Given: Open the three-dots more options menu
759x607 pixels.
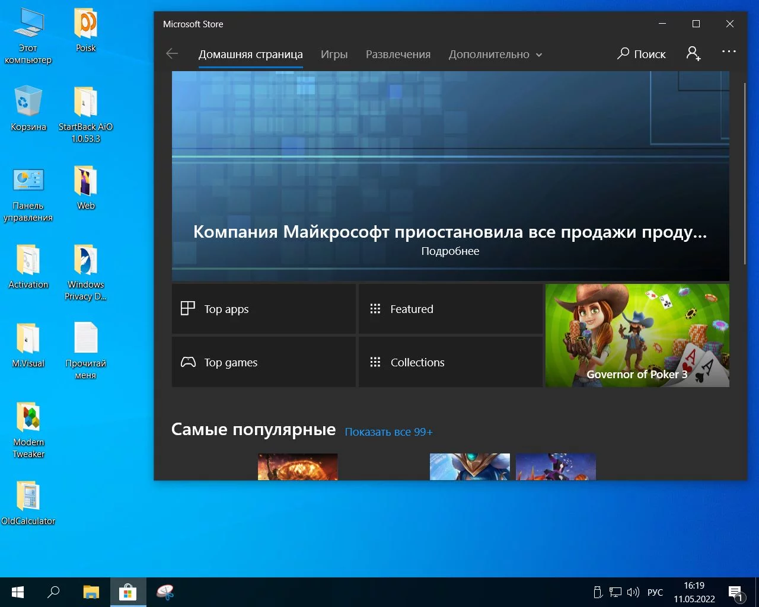Looking at the screenshot, I should tap(729, 52).
